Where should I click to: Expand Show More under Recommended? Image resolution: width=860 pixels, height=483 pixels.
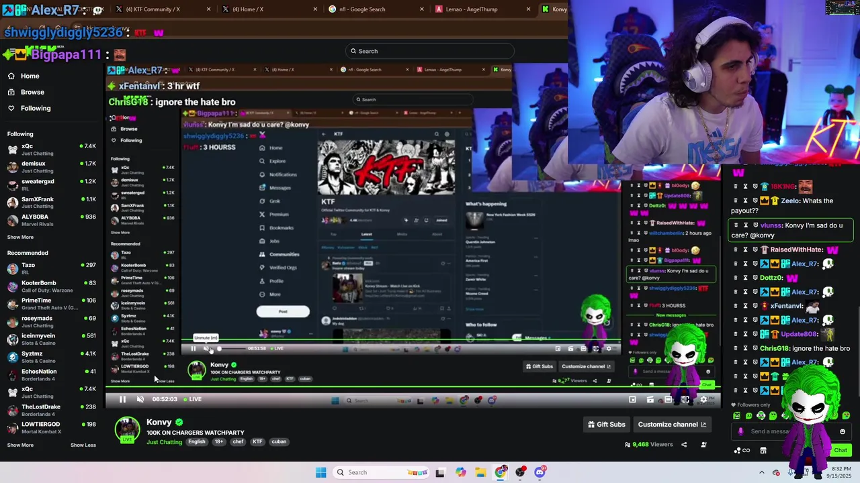[x=20, y=445]
